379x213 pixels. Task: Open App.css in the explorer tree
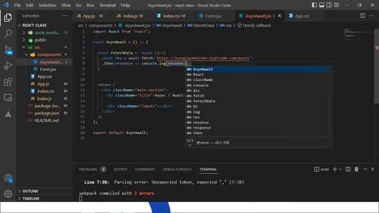[x=44, y=76]
